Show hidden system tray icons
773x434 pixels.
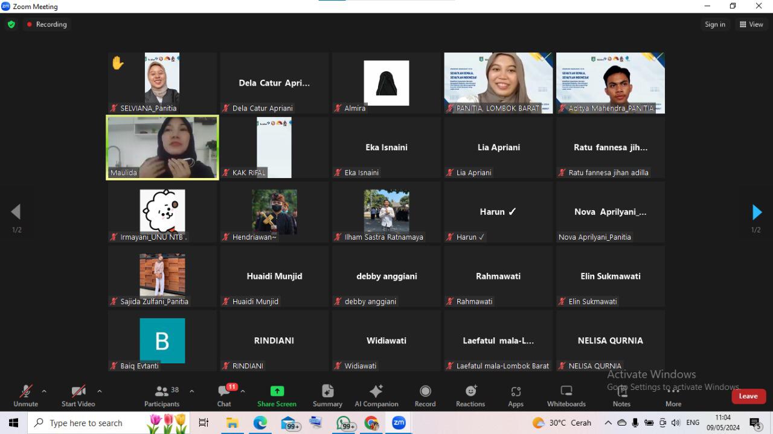click(608, 423)
